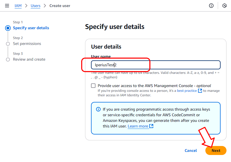The height and width of the screenshot is (162, 231).
Task: Click Specify user details step label
Action: (31, 28)
